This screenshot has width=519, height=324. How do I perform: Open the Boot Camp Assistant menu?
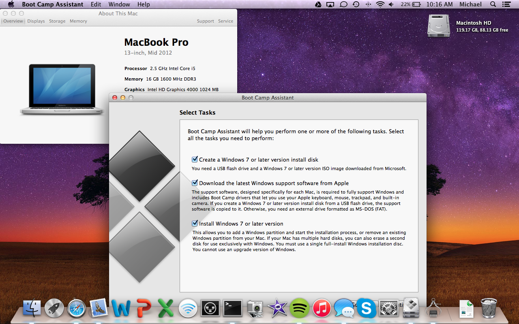tap(52, 4)
